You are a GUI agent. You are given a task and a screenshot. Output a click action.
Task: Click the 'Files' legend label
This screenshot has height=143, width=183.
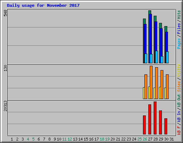179,29
